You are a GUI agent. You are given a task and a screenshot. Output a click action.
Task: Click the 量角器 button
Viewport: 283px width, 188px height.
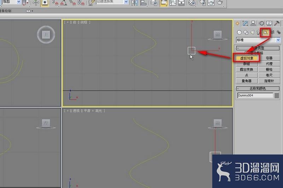pyautogui.click(x=247, y=81)
